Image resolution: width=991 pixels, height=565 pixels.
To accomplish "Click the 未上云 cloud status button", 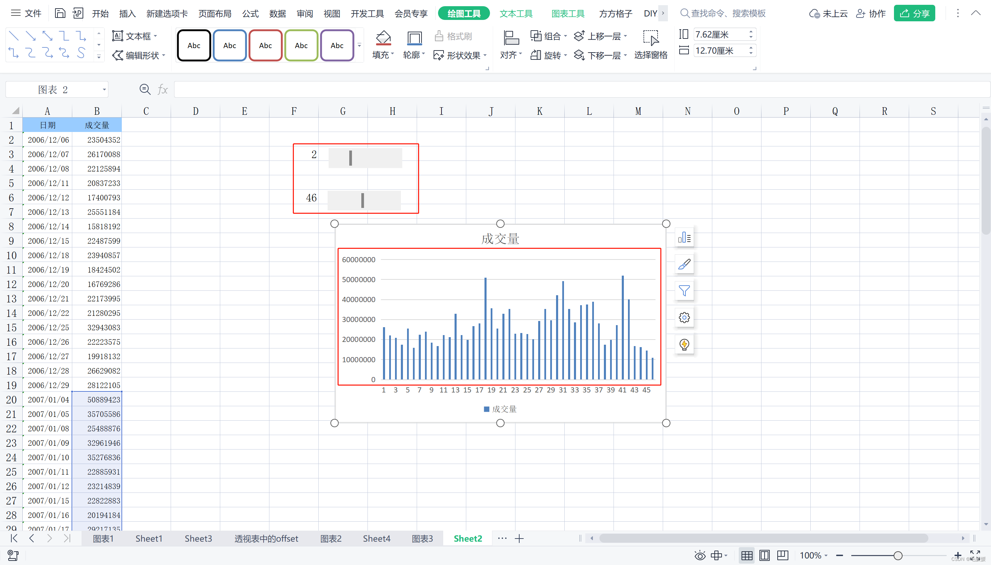I will tap(828, 14).
